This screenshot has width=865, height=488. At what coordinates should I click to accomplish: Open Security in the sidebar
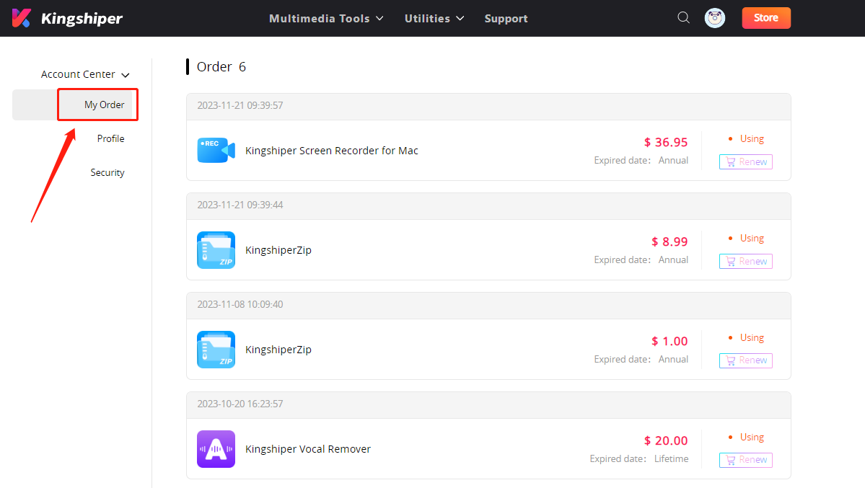click(107, 172)
